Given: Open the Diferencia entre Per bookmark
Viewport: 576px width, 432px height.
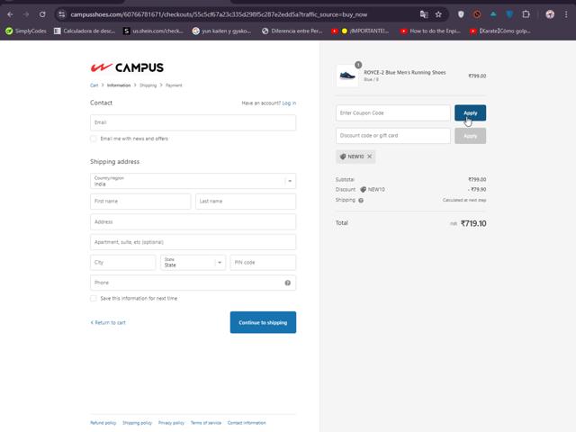Looking at the screenshot, I should 292,31.
